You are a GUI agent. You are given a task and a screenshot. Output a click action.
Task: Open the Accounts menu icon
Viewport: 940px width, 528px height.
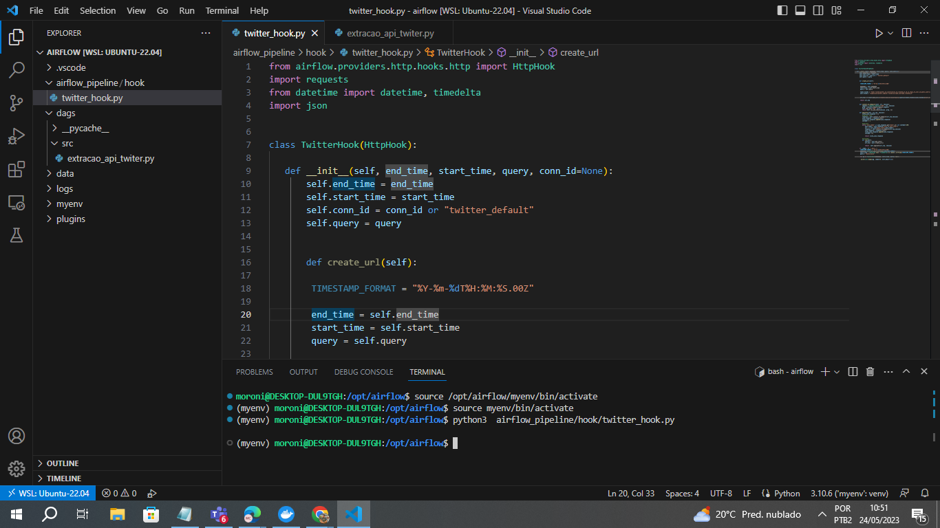(x=17, y=436)
